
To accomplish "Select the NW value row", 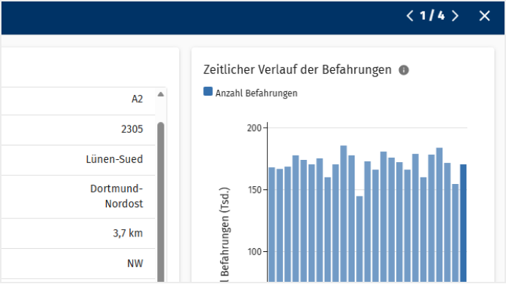I will [78, 264].
